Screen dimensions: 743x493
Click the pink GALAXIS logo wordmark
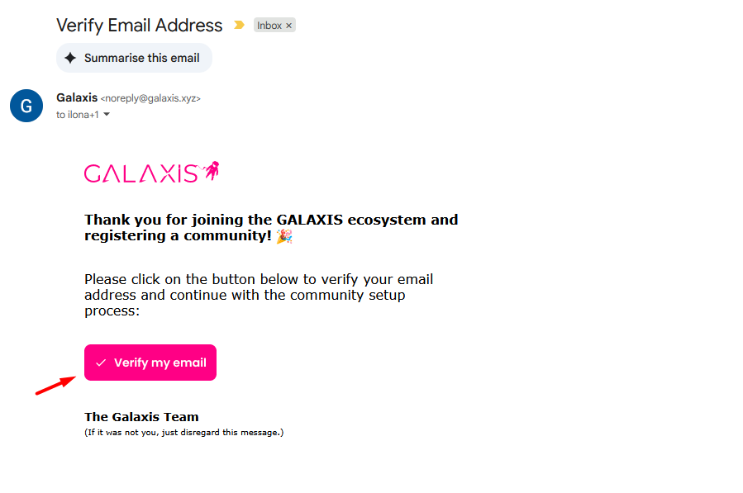pyautogui.click(x=141, y=173)
